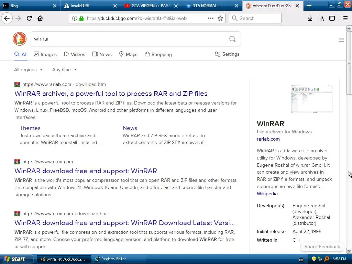Select the Shopping search tab
The width and height of the screenshot is (352, 264).
tap(158, 54)
